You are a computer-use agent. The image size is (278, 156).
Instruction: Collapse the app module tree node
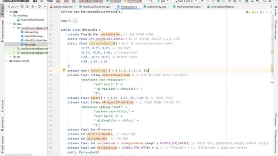coord(7,12)
